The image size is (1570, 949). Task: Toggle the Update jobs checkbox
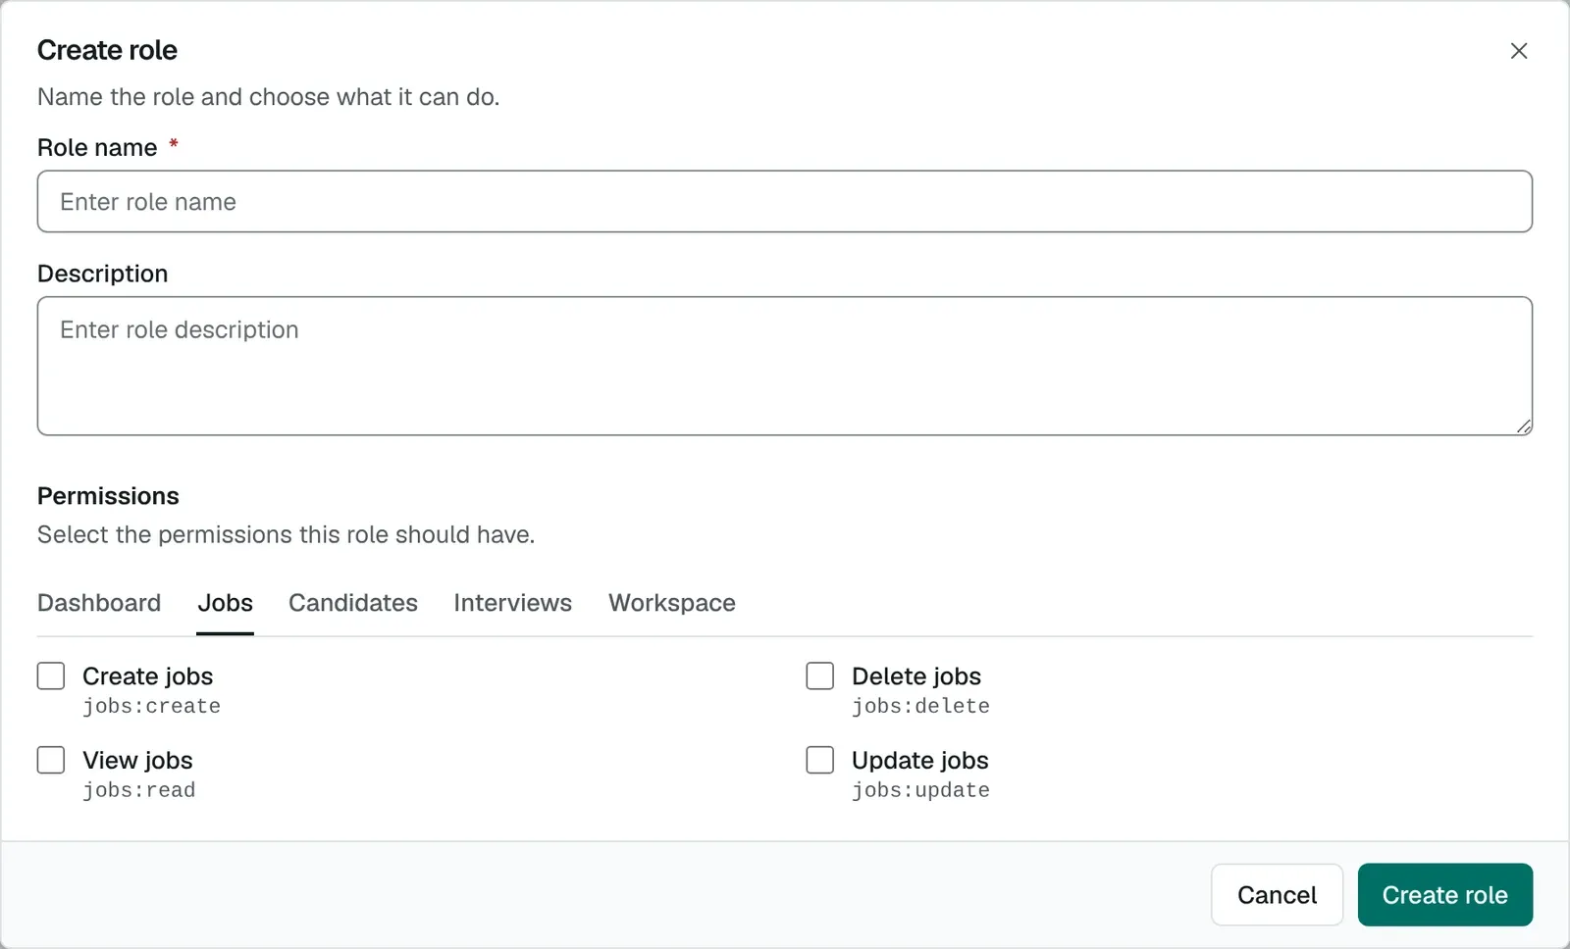820,760
